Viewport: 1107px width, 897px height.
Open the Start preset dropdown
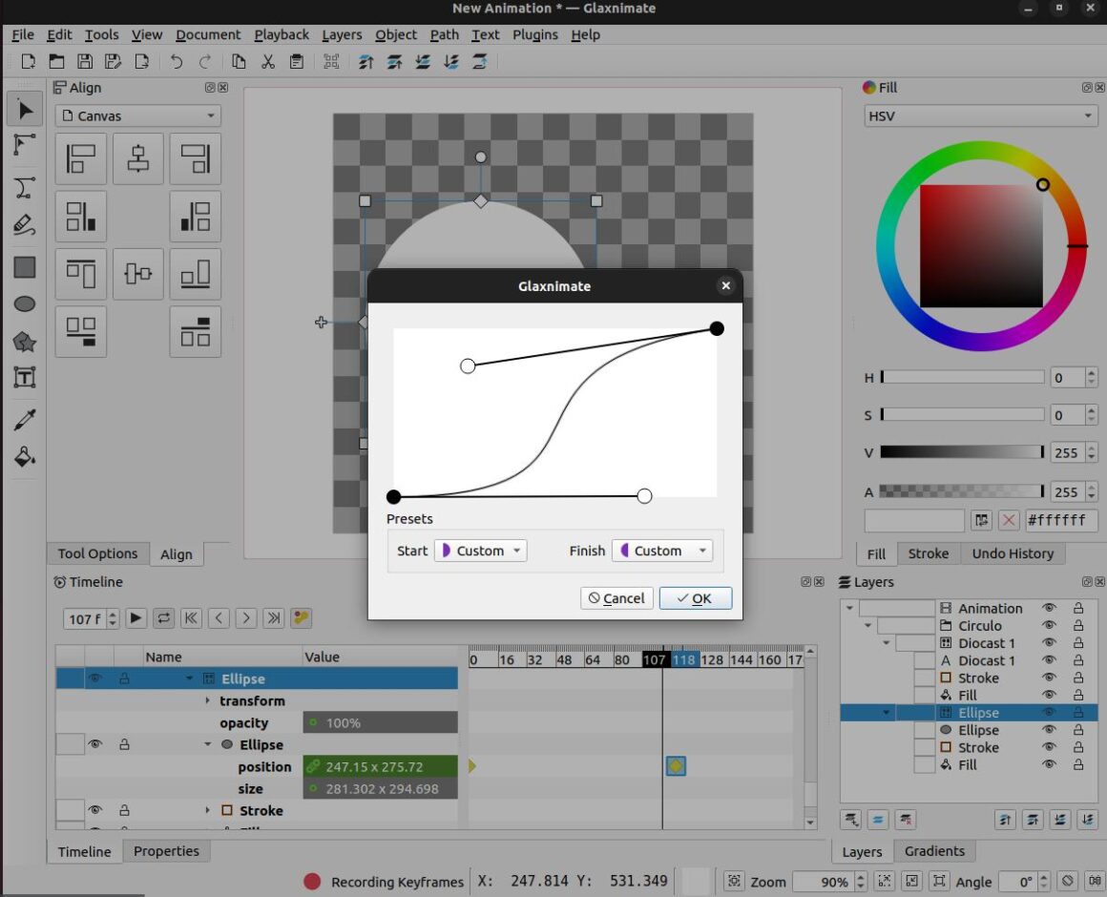(480, 551)
